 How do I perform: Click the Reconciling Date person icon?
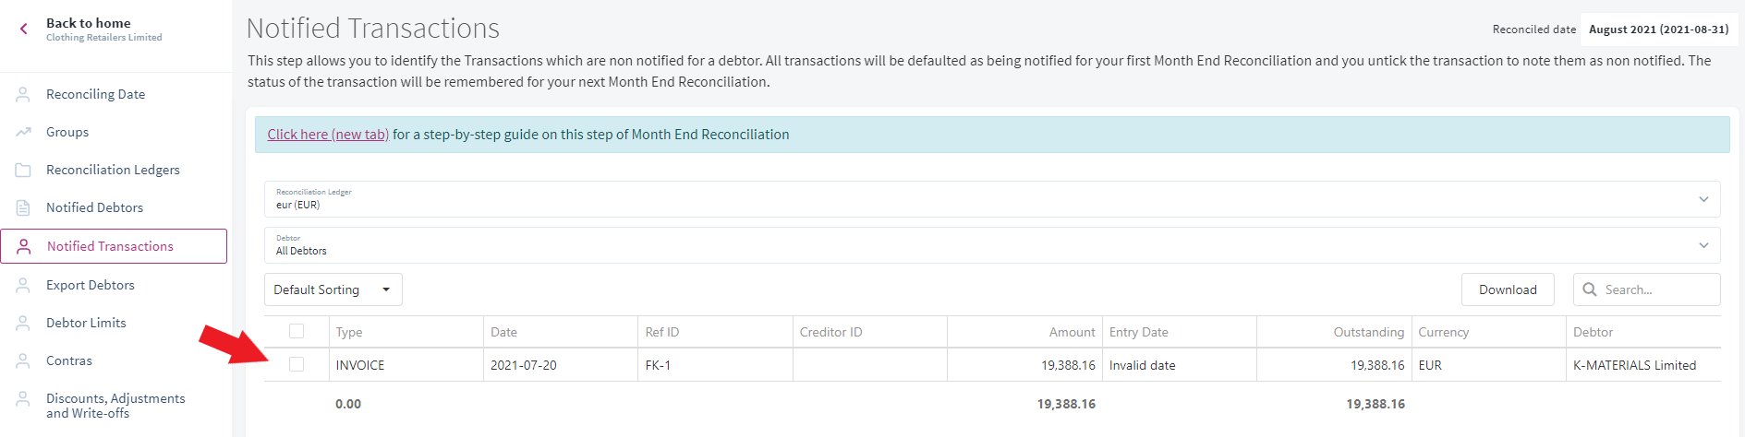click(x=23, y=94)
